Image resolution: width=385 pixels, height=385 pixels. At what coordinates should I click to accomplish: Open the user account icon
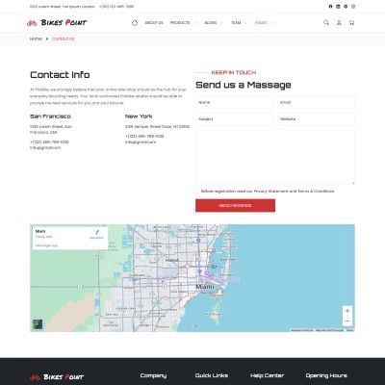tap(339, 23)
